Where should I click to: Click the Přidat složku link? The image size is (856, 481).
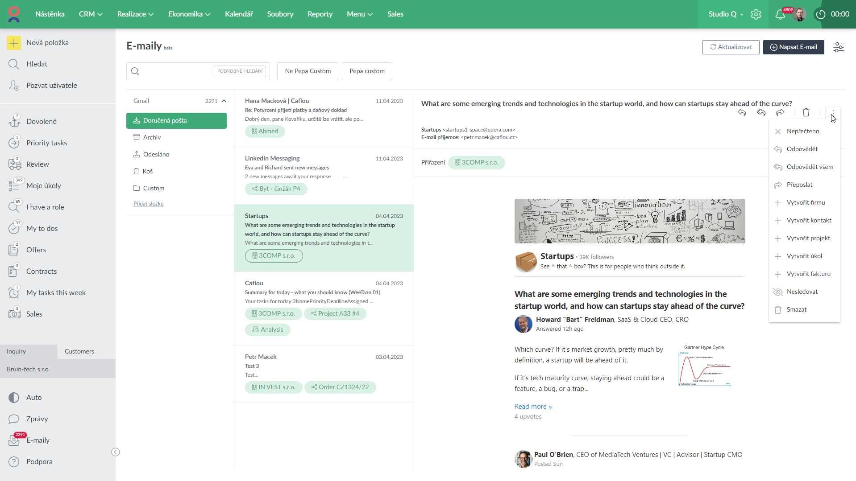pos(148,204)
